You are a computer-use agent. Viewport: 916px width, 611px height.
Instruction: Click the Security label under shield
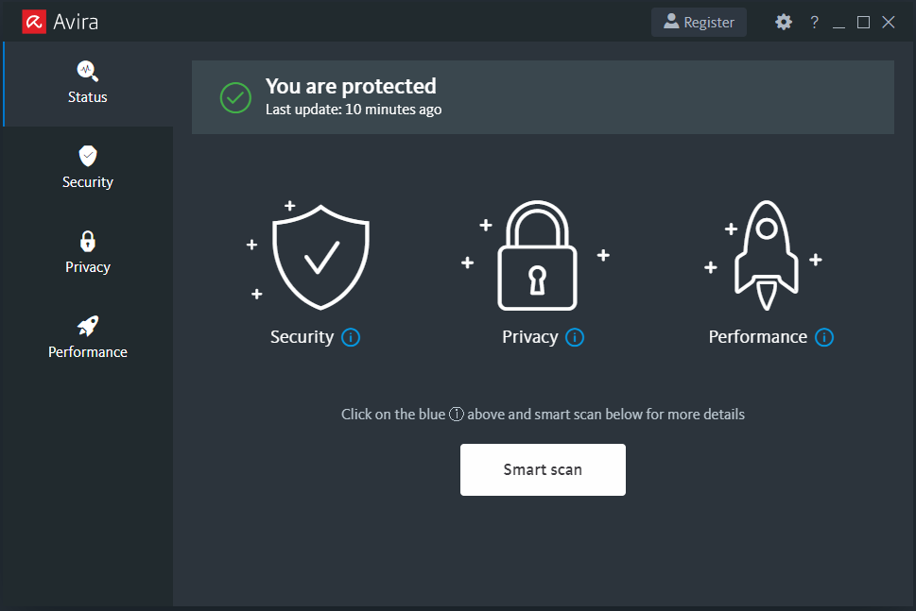[302, 337]
